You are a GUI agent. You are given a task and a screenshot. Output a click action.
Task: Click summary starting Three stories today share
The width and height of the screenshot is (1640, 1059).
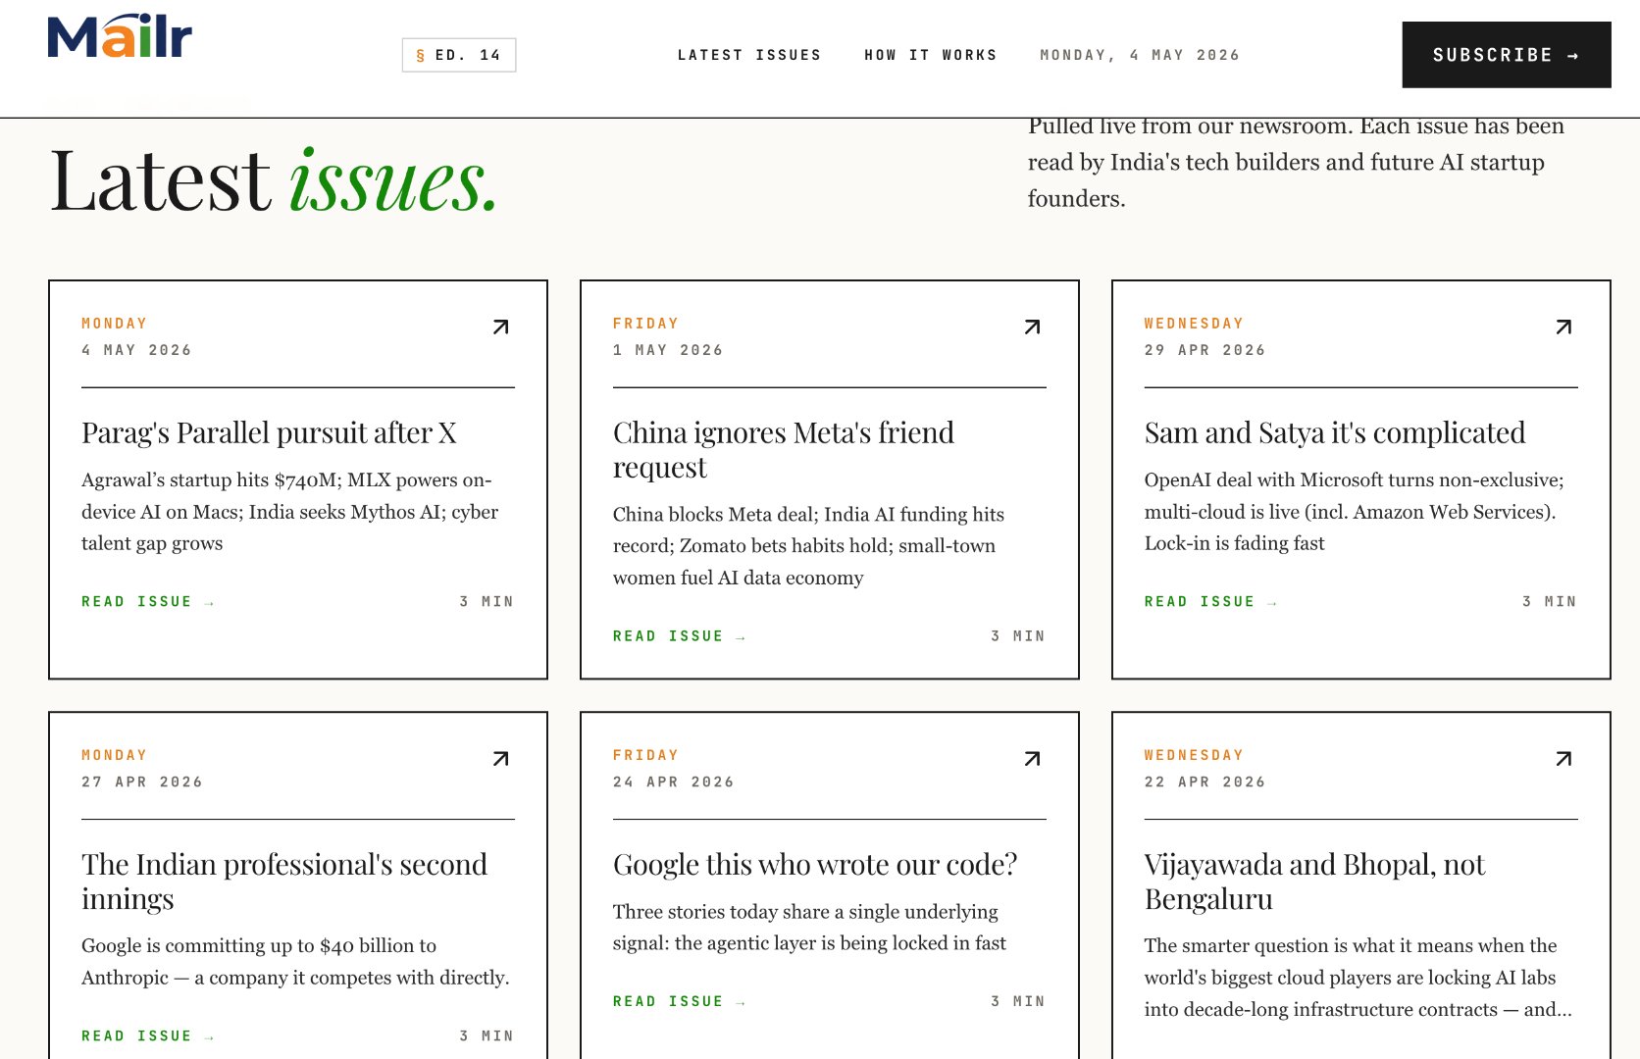pos(810,927)
